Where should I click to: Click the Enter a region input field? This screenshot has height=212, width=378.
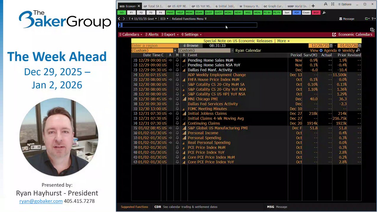[155, 46]
